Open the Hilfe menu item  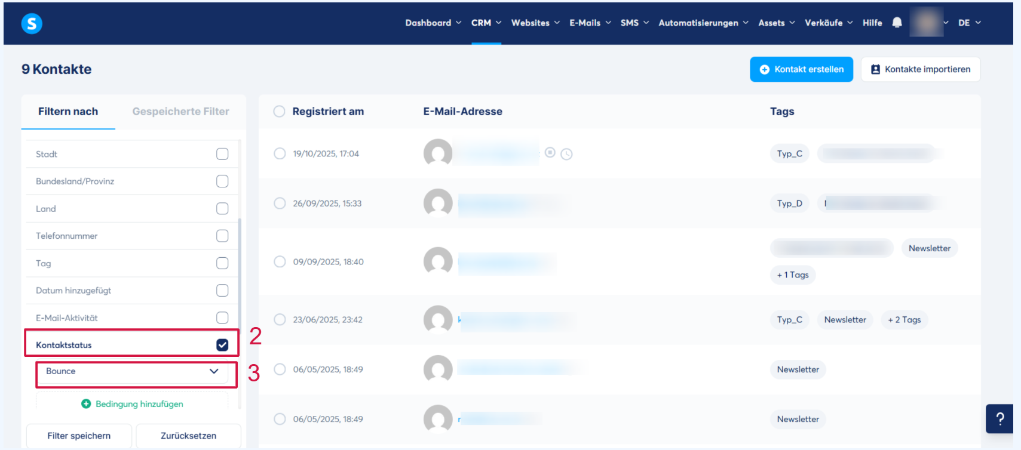point(872,23)
